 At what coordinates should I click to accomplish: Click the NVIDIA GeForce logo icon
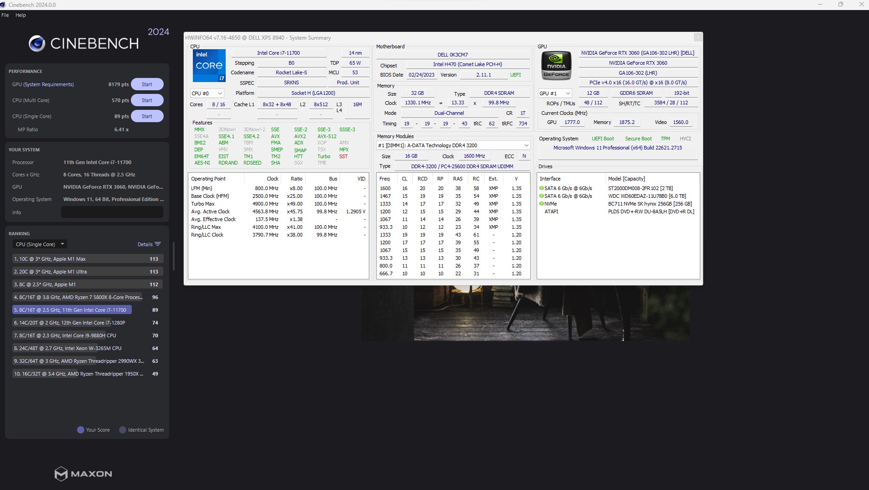point(556,66)
